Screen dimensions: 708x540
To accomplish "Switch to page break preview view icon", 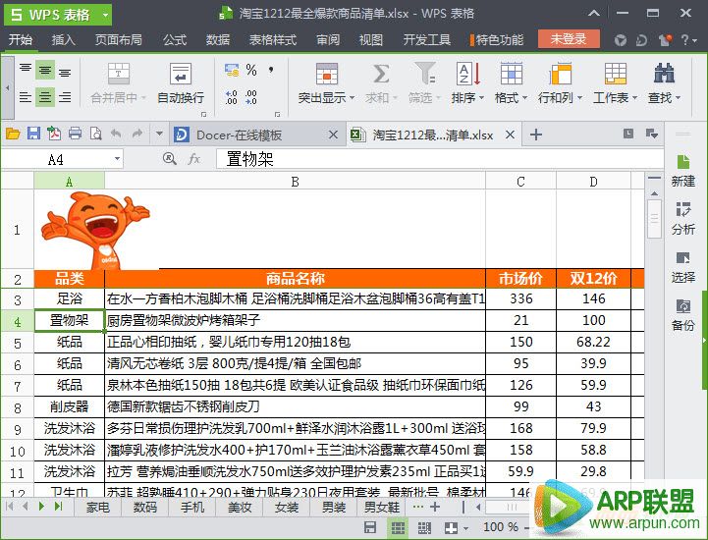I will pyautogui.click(x=424, y=528).
